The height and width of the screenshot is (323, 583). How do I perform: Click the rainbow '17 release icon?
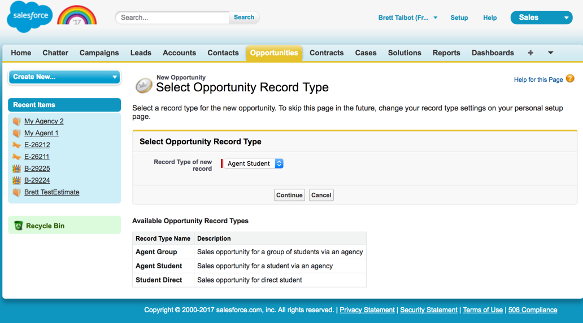tap(77, 16)
